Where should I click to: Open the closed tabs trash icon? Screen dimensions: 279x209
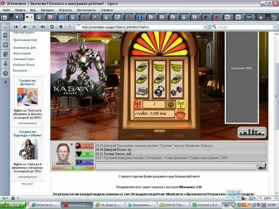(x=274, y=17)
